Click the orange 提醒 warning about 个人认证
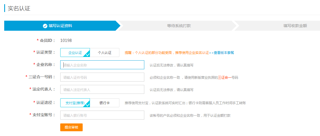The height and width of the screenshot is (136, 320). tap(167, 53)
